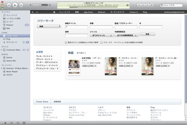The height and width of the screenshot is (125, 187).
Task: Switch to list view icon
Action: (x=139, y=5)
